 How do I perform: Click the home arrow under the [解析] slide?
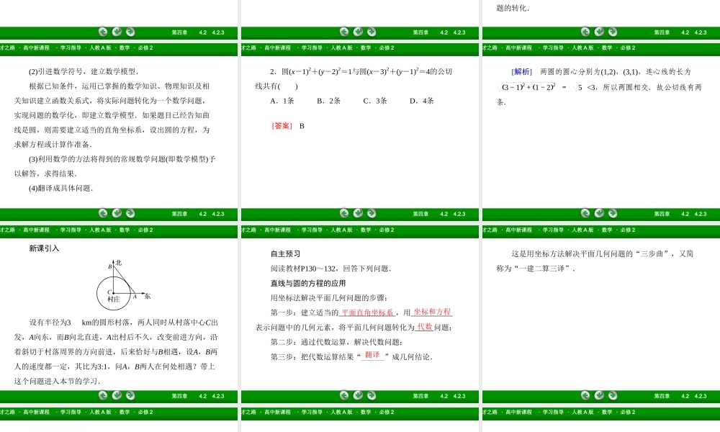pyautogui.click(x=598, y=32)
